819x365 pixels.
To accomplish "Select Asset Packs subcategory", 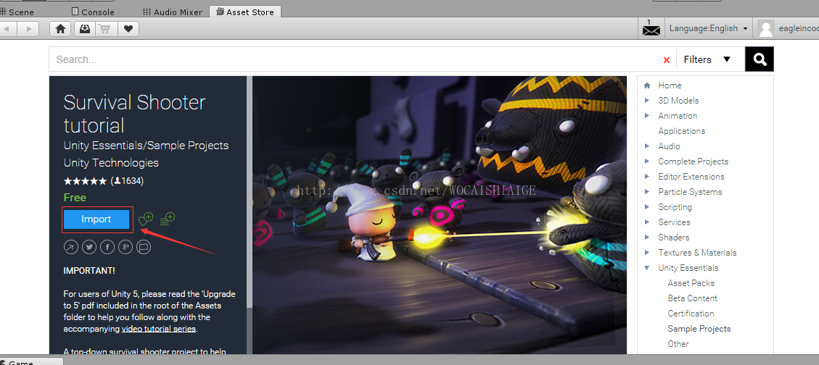I will [x=691, y=282].
